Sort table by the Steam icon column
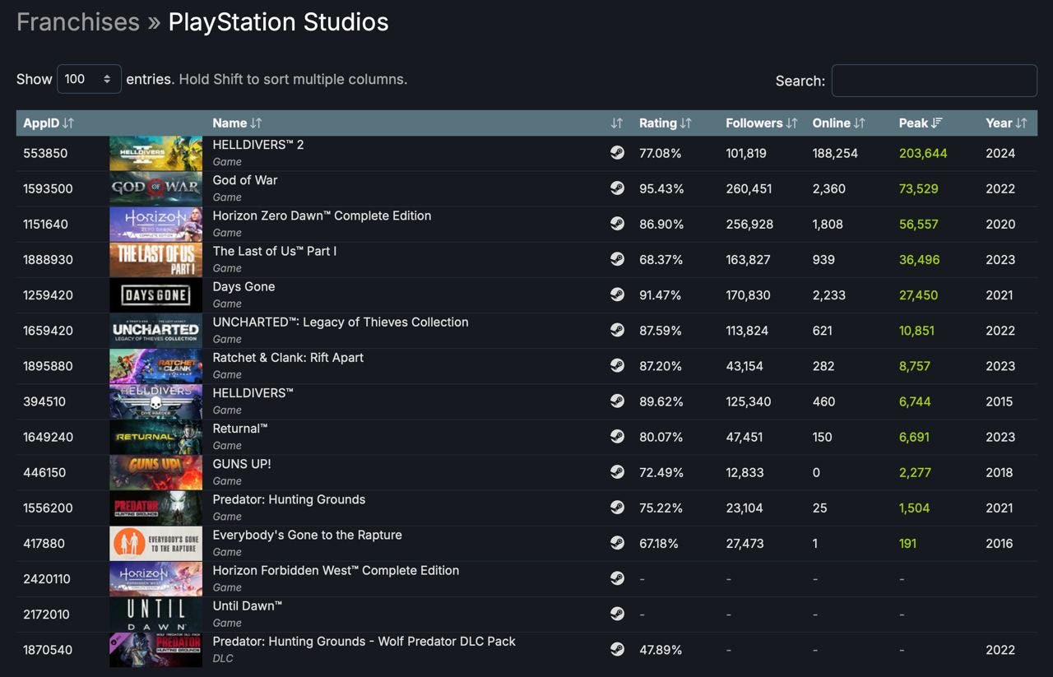The height and width of the screenshot is (677, 1053). (x=617, y=123)
